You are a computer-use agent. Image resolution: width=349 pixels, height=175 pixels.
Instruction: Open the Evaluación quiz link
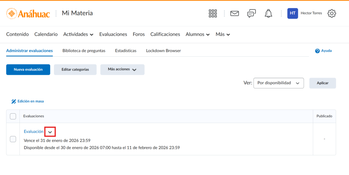[x=33, y=131]
